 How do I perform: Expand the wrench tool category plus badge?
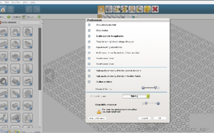pos(6,121)
